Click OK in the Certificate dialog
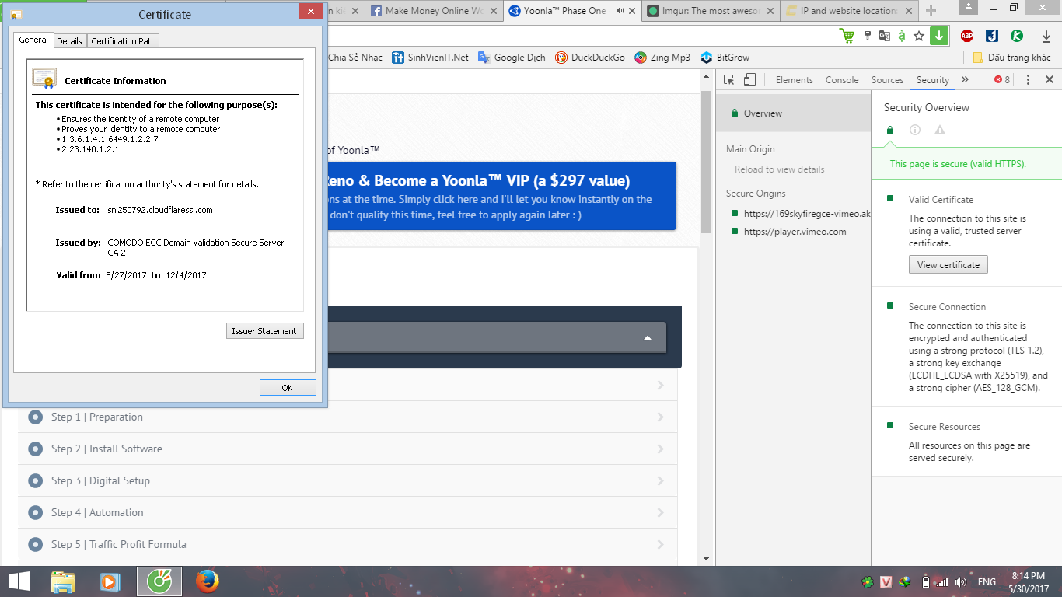1062x597 pixels. point(288,388)
